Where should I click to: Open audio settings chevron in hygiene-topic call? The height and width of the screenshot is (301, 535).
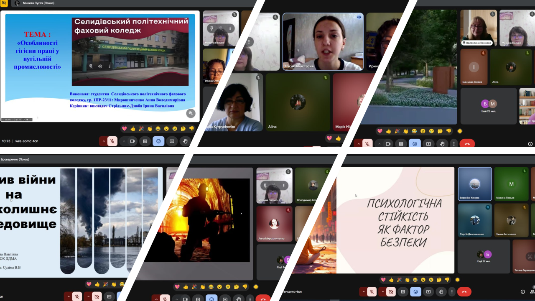103,141
